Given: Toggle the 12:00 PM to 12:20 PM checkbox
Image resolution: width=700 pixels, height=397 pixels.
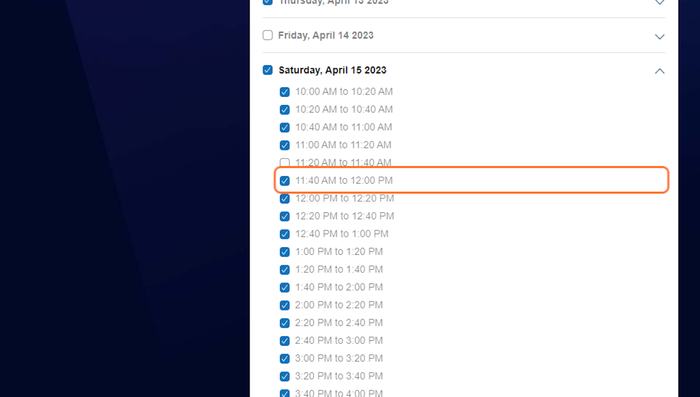Looking at the screenshot, I should [285, 198].
